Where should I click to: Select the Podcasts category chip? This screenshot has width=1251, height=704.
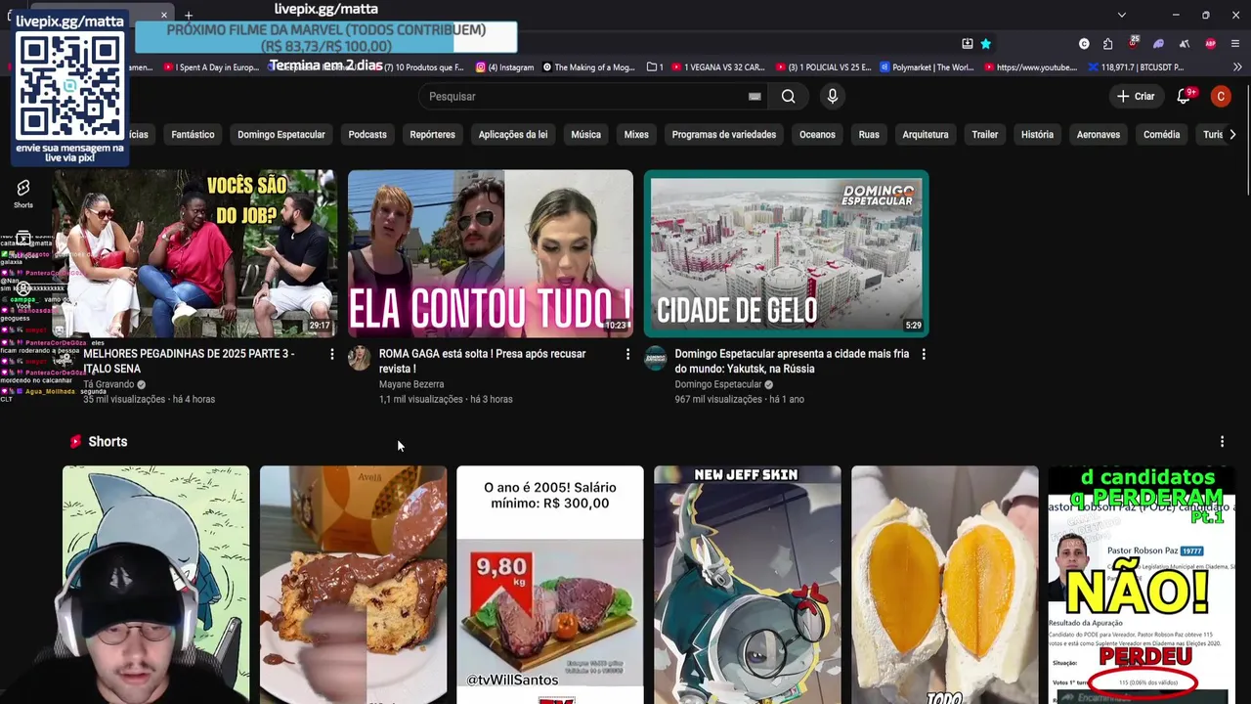tap(367, 134)
